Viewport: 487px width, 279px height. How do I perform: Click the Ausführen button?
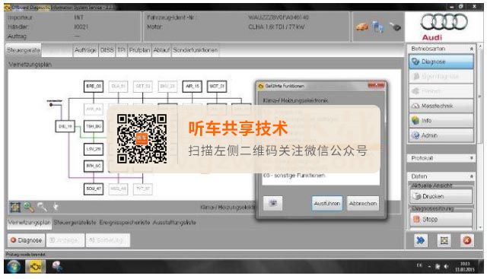click(x=327, y=204)
